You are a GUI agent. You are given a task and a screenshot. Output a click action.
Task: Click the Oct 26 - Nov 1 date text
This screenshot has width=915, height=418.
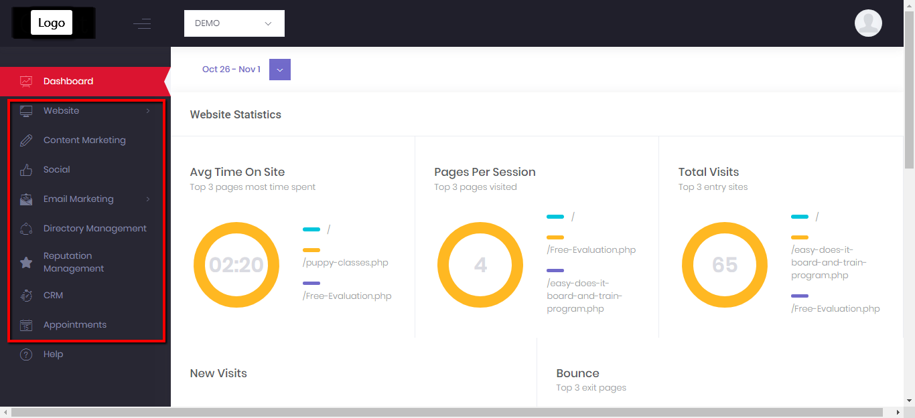point(231,70)
